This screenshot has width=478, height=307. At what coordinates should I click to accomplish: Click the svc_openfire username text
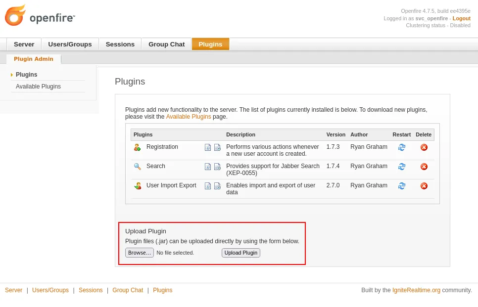point(431,19)
